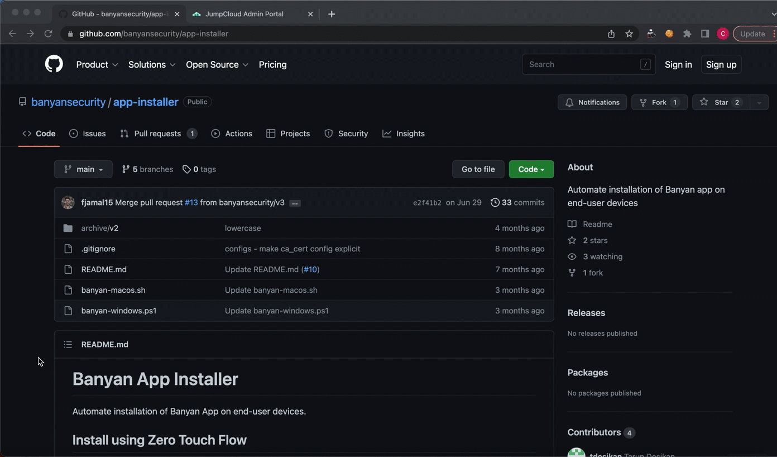Click the GitHub search field
Image resolution: width=777 pixels, height=457 pixels.
[x=581, y=64]
